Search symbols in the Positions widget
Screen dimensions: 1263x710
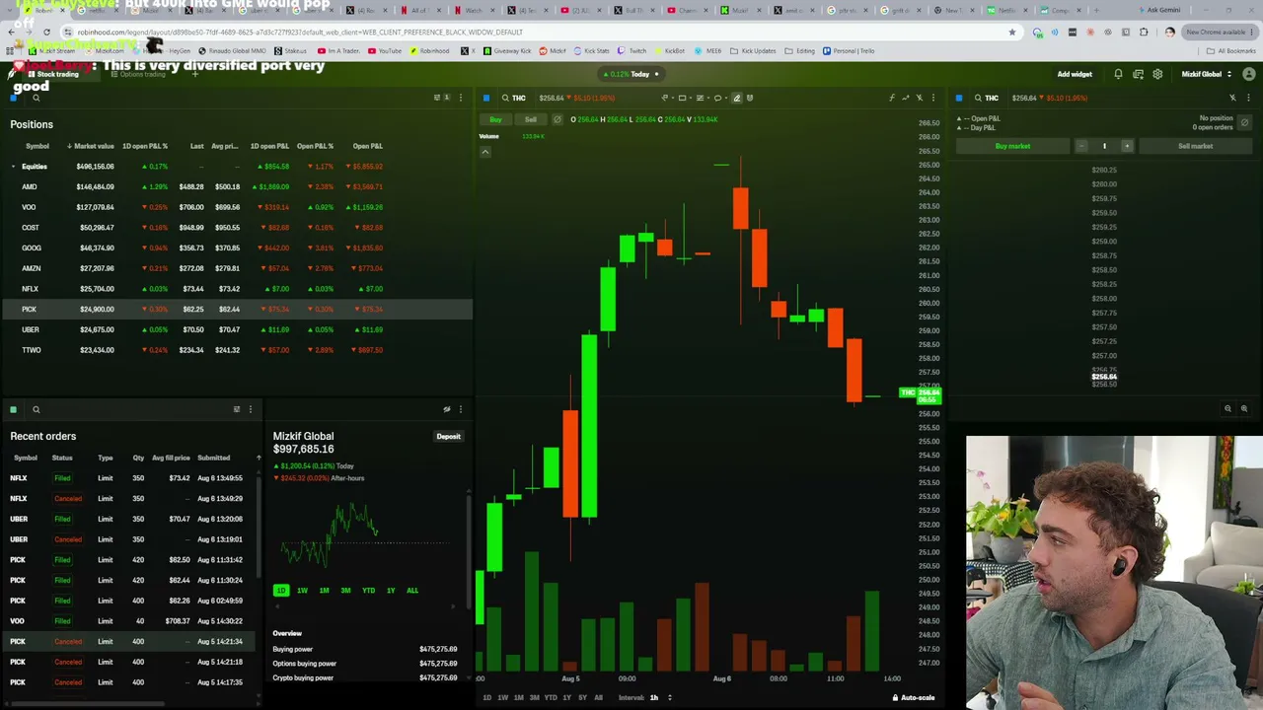pos(37,98)
